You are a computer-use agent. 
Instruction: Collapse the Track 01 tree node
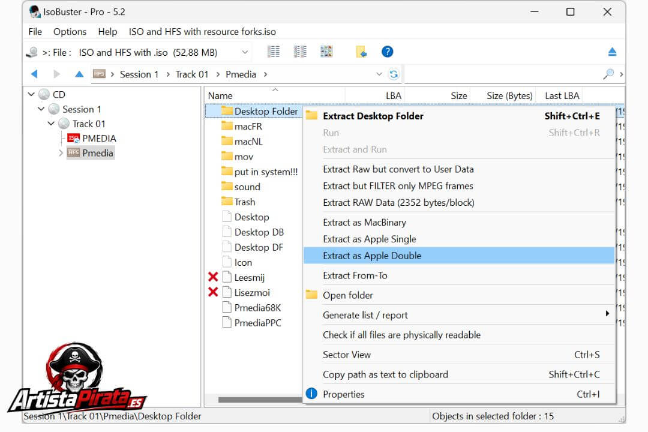(x=51, y=124)
